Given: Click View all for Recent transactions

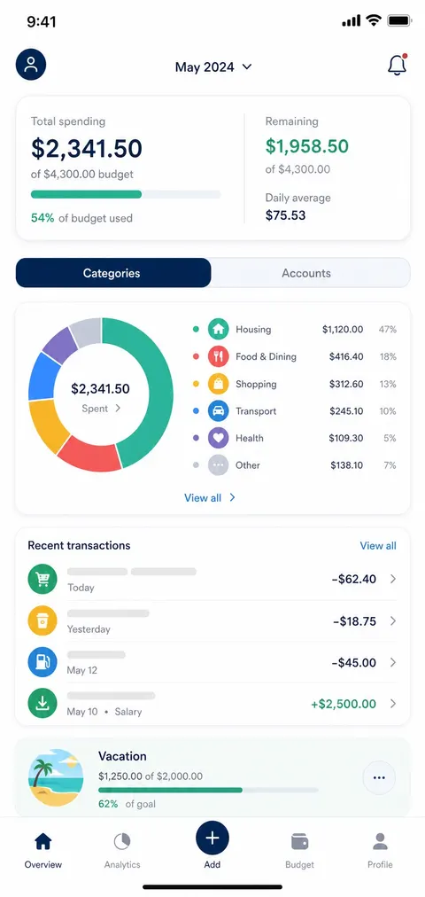Looking at the screenshot, I should point(377,546).
